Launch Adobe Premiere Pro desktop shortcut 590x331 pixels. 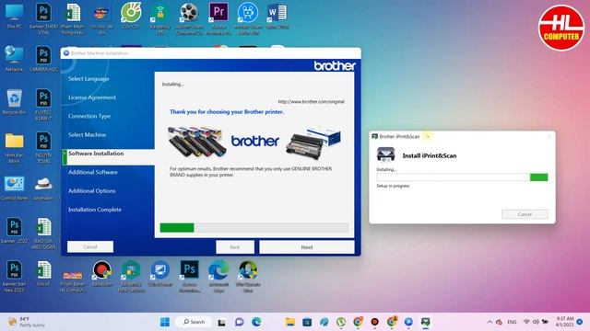pyautogui.click(x=218, y=17)
